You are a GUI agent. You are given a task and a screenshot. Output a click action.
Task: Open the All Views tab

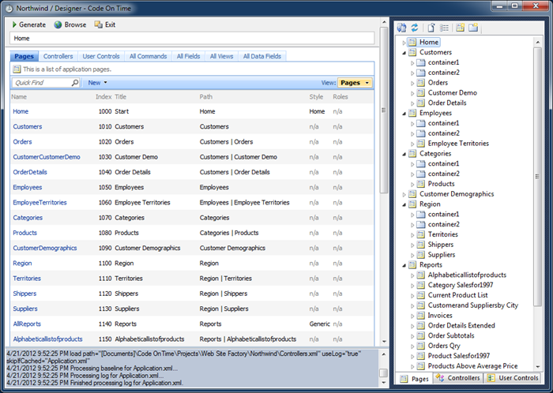coord(221,56)
